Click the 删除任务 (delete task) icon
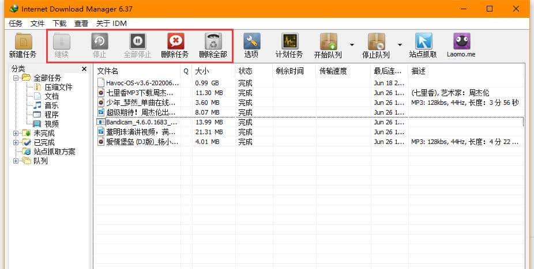This screenshot has height=269, width=534. (176, 41)
